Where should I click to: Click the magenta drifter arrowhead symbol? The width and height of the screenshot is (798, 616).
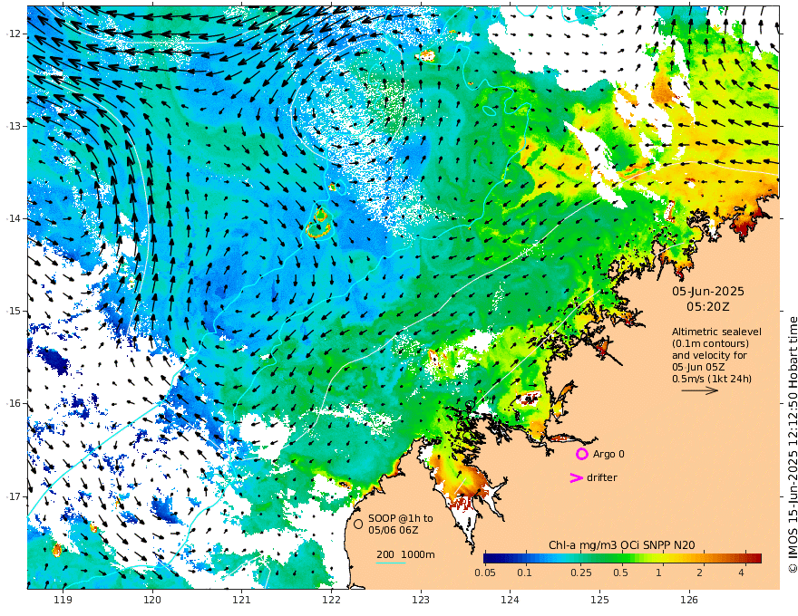576,477
